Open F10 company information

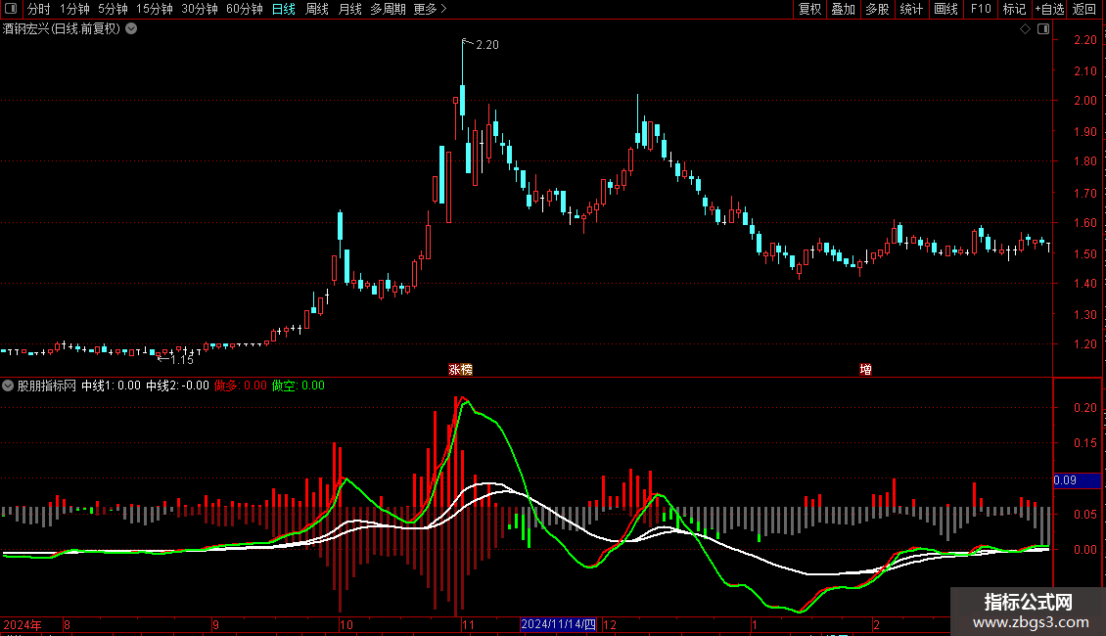(981, 9)
